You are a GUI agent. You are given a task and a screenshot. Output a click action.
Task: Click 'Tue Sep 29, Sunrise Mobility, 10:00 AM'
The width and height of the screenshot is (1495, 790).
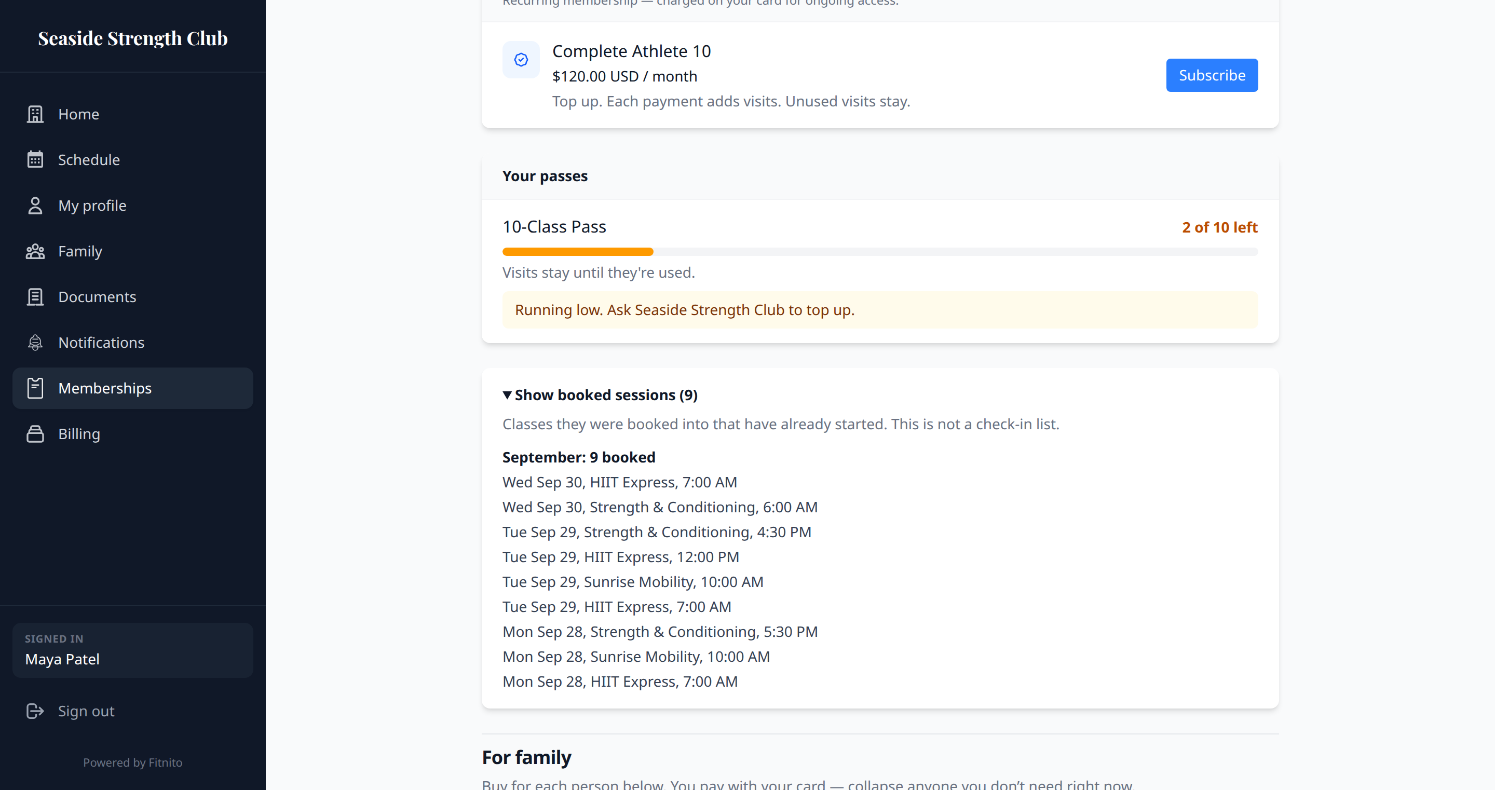(633, 582)
